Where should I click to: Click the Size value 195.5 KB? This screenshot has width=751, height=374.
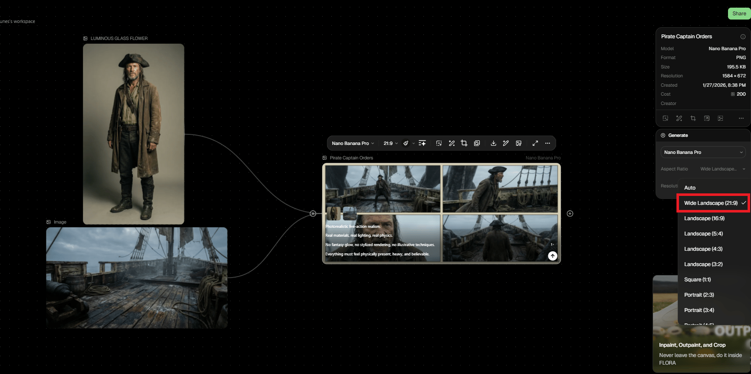click(x=737, y=67)
